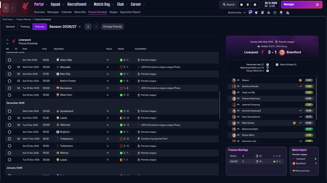Open the trophy competitions bookmark icon
Viewport: 327px width, 183px height.
[281, 12]
